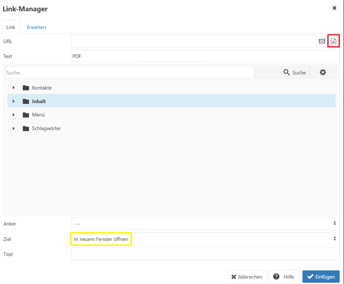This screenshot has height=284, width=344.
Task: Open the Anker dropdown
Action: click(x=205, y=223)
